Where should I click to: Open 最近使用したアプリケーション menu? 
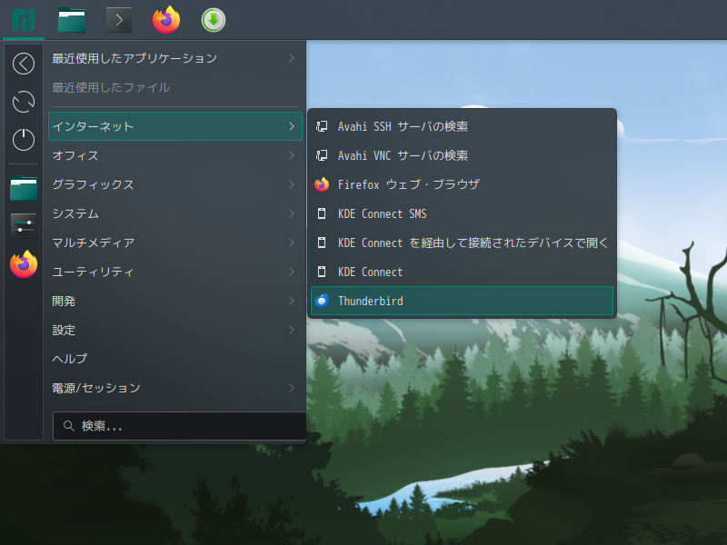(175, 58)
